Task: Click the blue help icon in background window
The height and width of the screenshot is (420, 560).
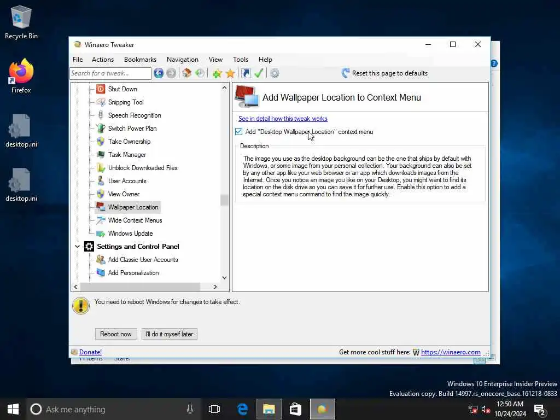Action: tap(494, 63)
